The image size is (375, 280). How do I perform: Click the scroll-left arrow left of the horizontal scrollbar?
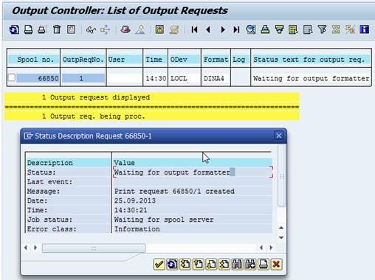[26, 248]
